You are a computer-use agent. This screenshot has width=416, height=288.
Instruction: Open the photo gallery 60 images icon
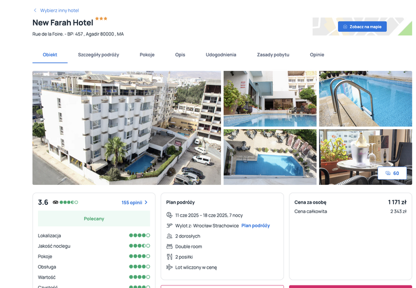[388, 173]
